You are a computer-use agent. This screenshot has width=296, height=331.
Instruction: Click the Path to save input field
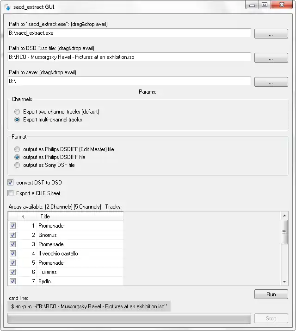pos(129,81)
